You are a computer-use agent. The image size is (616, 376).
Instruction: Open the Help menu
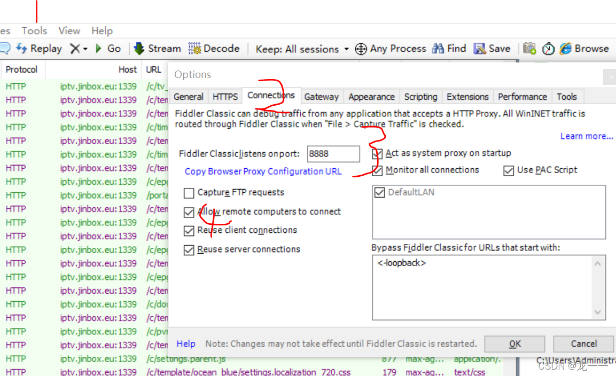coord(102,30)
